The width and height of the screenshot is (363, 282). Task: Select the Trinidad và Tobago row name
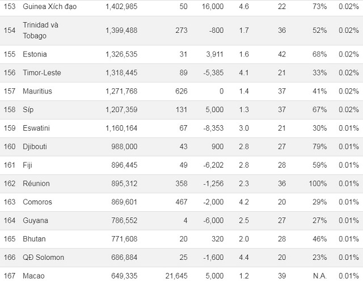(40, 30)
